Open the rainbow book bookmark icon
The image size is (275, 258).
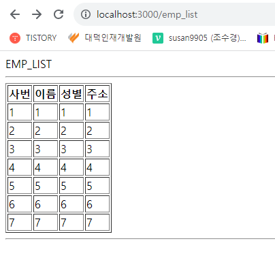tap(263, 38)
